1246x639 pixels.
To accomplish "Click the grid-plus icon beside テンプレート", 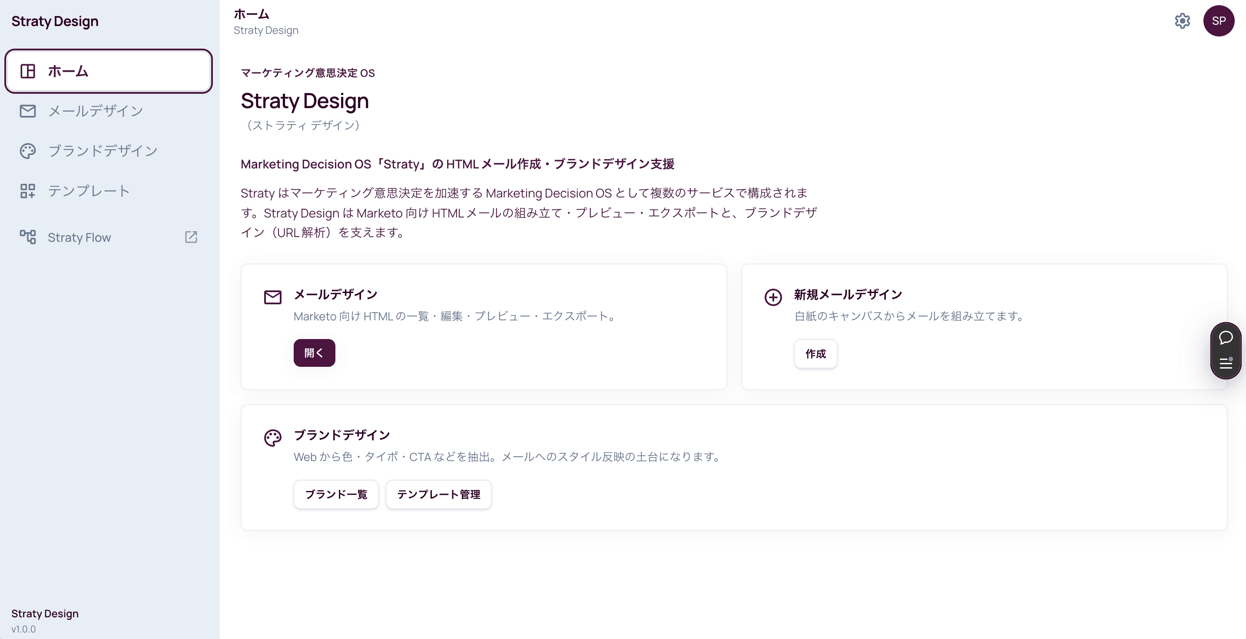I will (27, 191).
